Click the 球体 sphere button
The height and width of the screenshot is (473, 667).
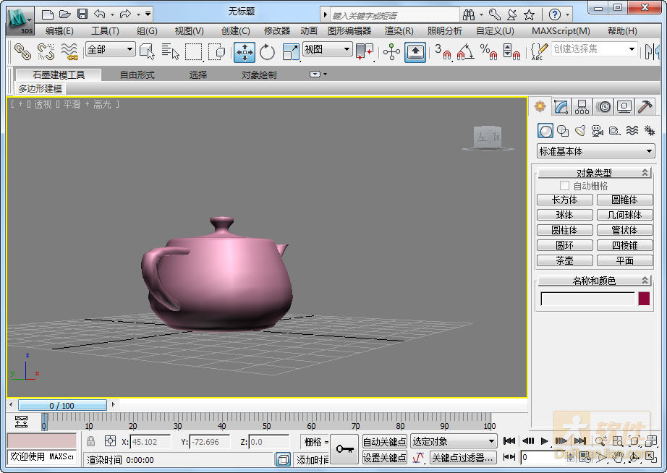tap(564, 215)
